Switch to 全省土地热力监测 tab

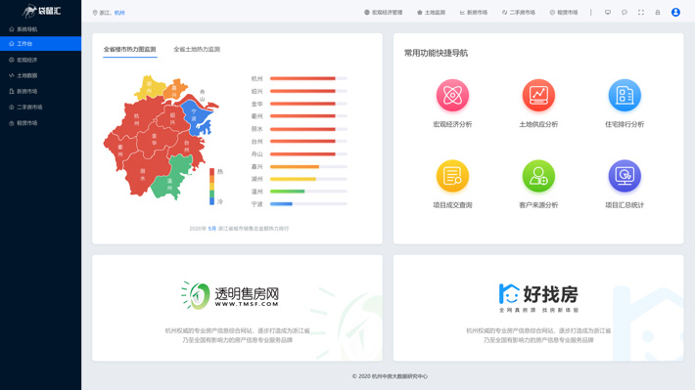[x=197, y=49]
